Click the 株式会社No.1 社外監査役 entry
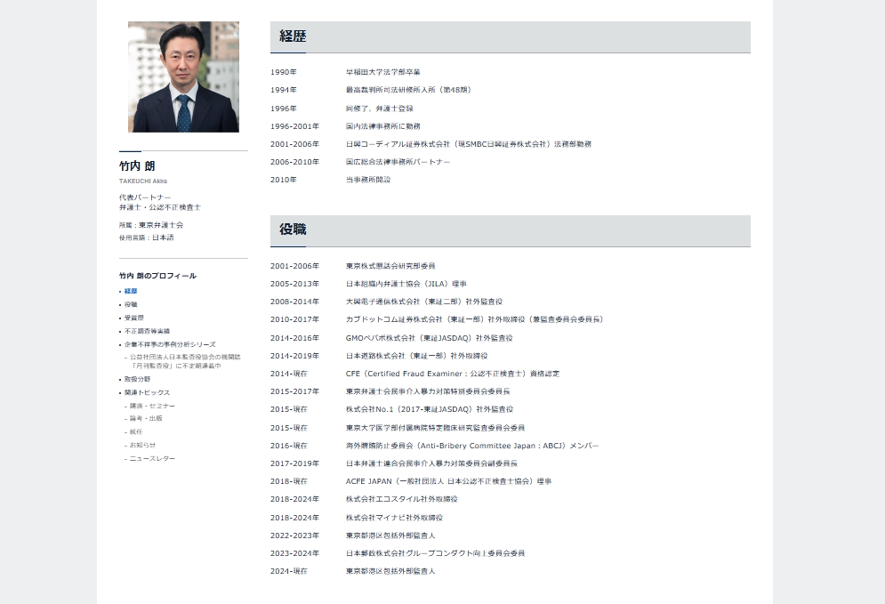 point(430,409)
